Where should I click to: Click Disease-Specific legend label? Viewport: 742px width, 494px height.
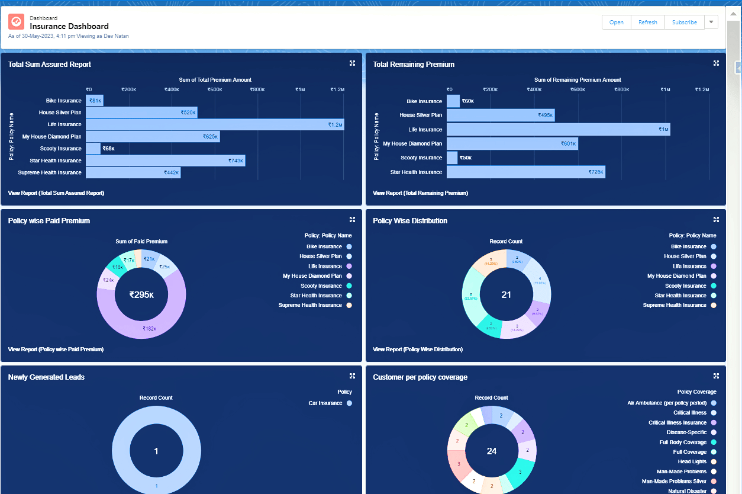pyautogui.click(x=687, y=432)
